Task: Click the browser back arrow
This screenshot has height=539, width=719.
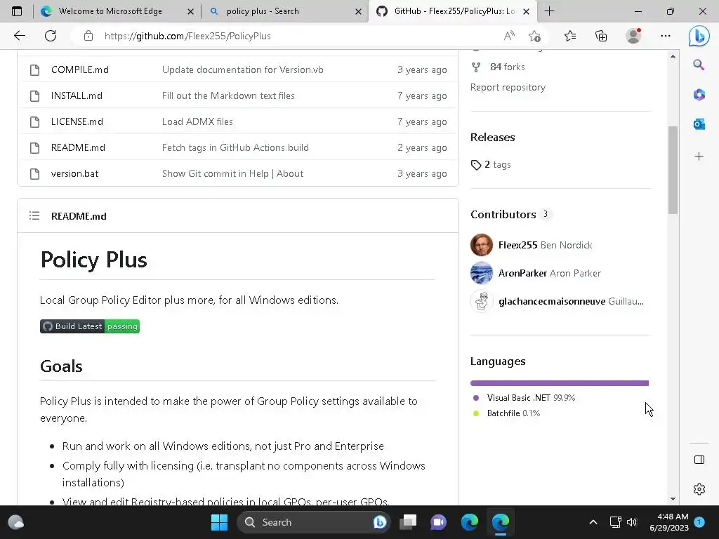Action: click(x=19, y=36)
